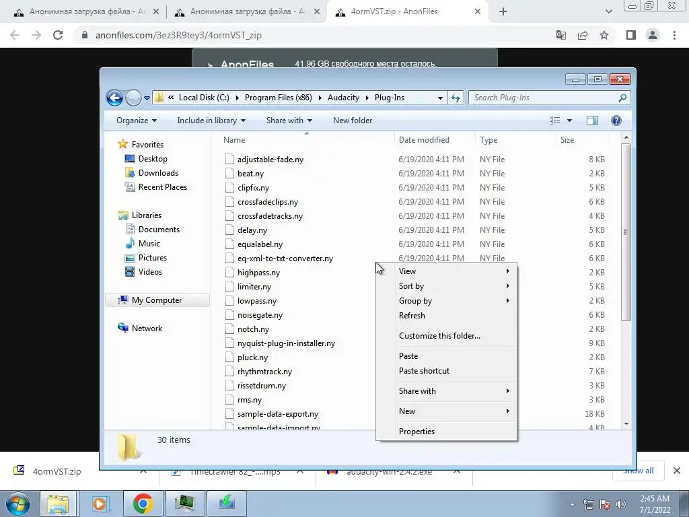Open Properties from the context menu

click(447, 432)
